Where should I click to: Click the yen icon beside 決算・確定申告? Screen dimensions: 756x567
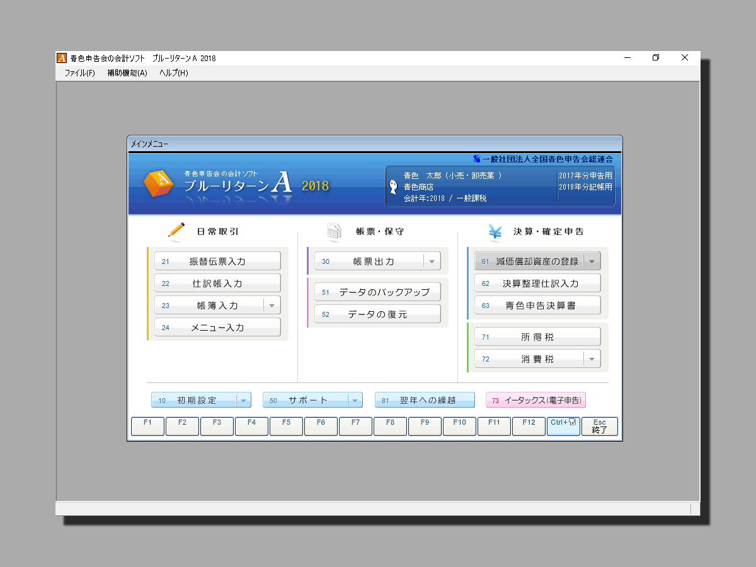pyautogui.click(x=495, y=231)
